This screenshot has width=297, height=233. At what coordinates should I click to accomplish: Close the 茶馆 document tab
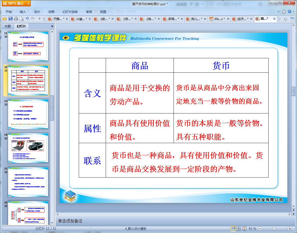tap(182, 19)
